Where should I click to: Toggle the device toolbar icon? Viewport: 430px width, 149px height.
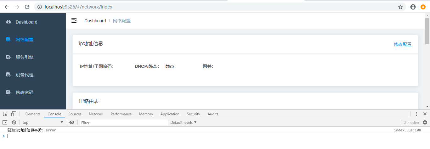pyautogui.click(x=14, y=114)
